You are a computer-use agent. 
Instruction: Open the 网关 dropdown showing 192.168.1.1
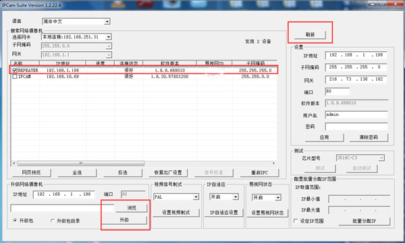[109, 55]
